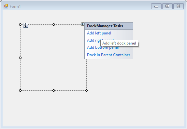
Task: Minimize the Form1 window
Action: [x=156, y=6]
